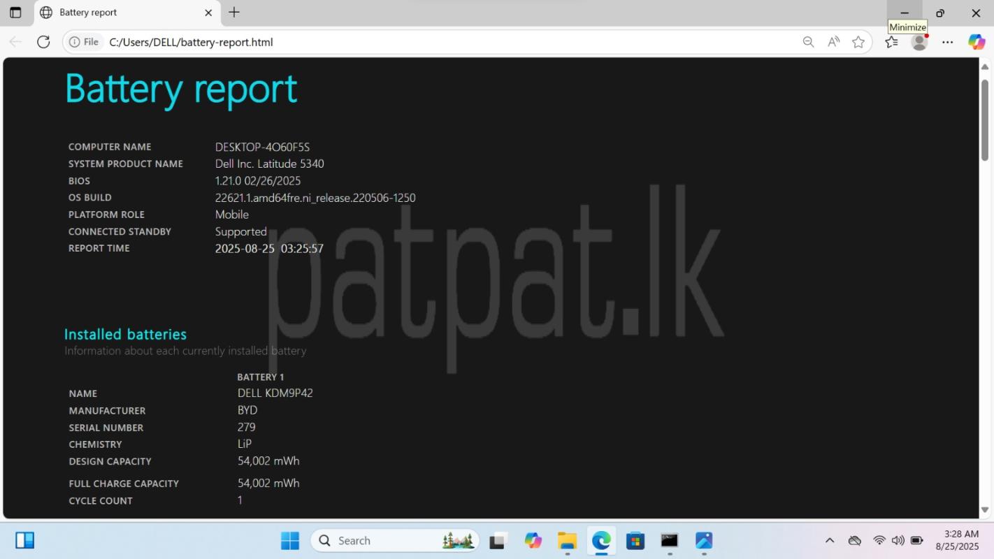Image resolution: width=994 pixels, height=559 pixels.
Task: Activate Read aloud in address bar
Action: point(833,42)
